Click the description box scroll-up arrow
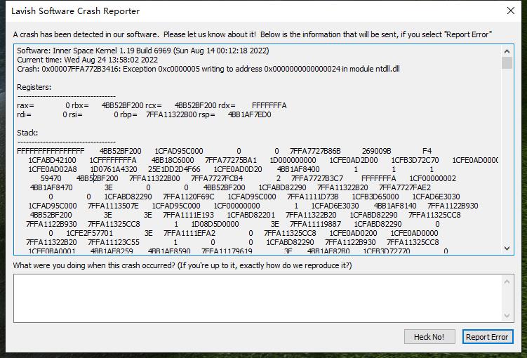Viewport: 527px width, 358px height. click(507, 282)
